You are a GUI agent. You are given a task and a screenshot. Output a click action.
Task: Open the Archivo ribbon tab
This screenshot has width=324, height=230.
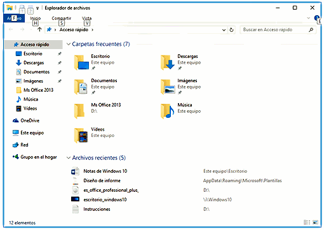[x=14, y=18]
